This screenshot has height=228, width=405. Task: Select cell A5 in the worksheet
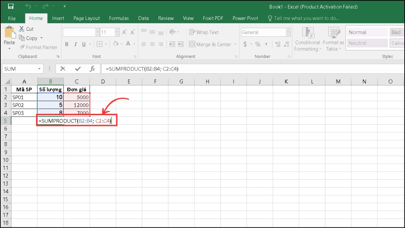tap(24, 121)
